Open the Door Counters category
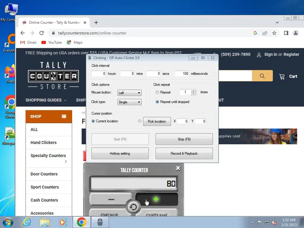The height and width of the screenshot is (228, 304). pos(44,174)
